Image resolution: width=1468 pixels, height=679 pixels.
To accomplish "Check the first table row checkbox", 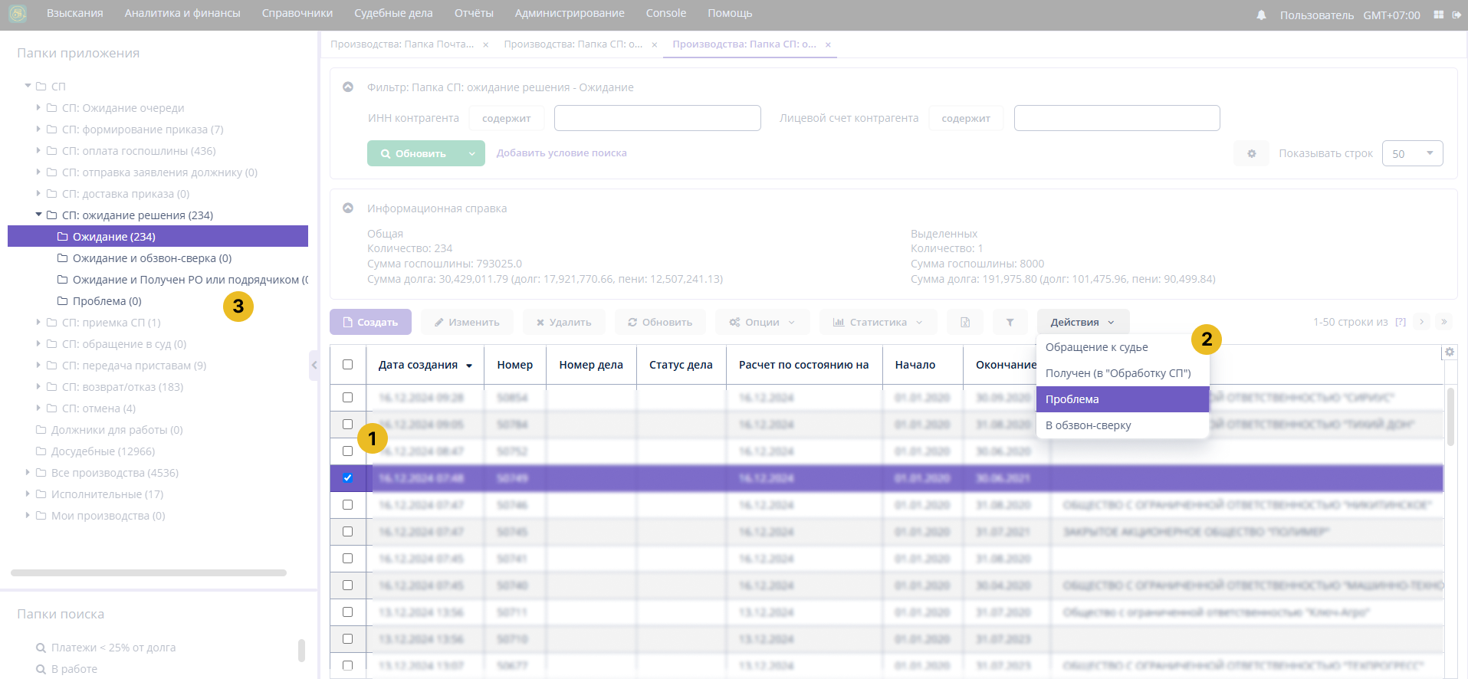I will point(348,398).
